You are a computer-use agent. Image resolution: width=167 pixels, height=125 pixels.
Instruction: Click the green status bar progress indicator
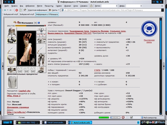pos(104,117)
